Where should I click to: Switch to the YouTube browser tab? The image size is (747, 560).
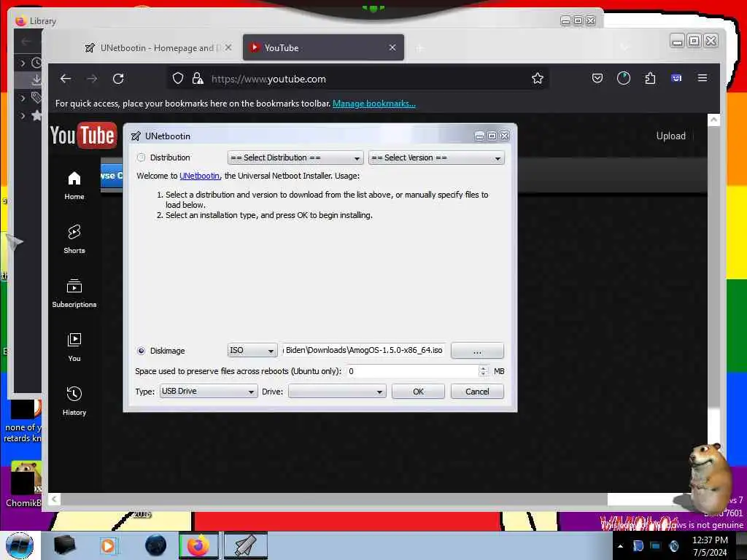coord(323,47)
